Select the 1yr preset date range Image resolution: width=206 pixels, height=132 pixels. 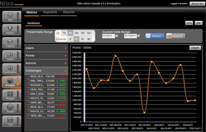coord(89,33)
